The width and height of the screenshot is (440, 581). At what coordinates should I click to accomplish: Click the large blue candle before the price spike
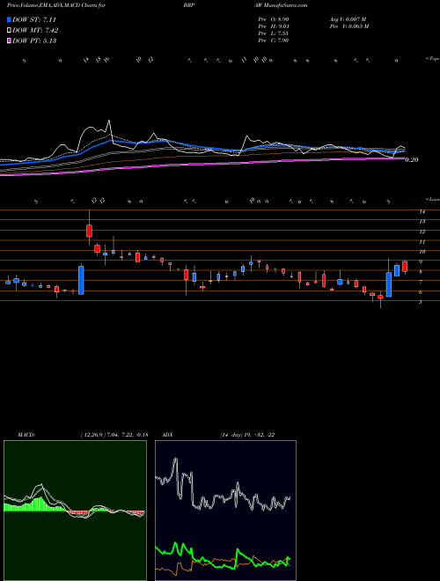click(x=81, y=280)
